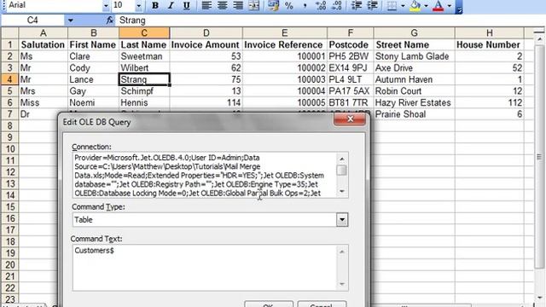Select cell 'Strang' in sheet
Screen dimensions: 546x307
tap(144, 79)
